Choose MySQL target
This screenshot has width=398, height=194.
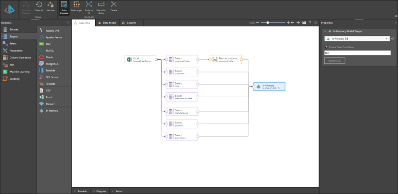click(x=54, y=51)
